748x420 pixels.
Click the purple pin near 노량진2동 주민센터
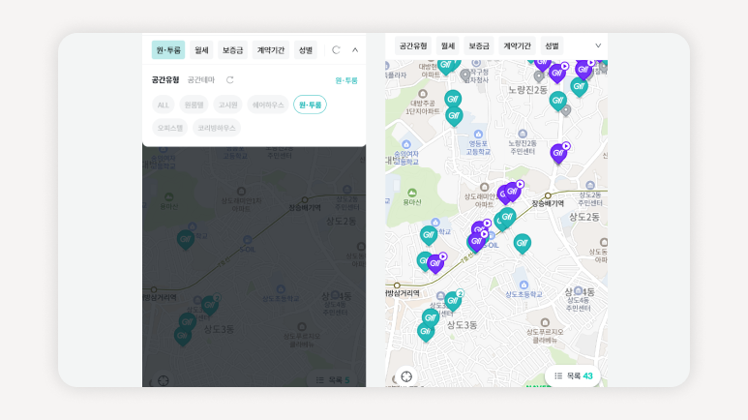click(559, 153)
